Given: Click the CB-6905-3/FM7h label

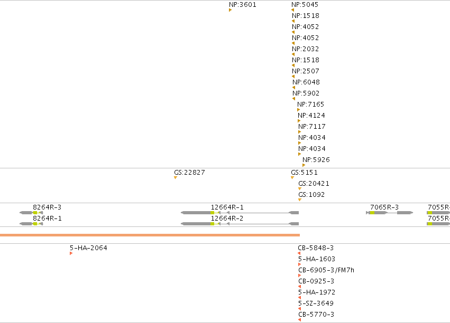Looking at the screenshot, I should [326, 270].
